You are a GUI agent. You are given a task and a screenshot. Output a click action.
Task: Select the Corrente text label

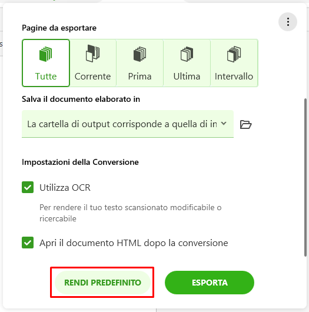(x=93, y=77)
